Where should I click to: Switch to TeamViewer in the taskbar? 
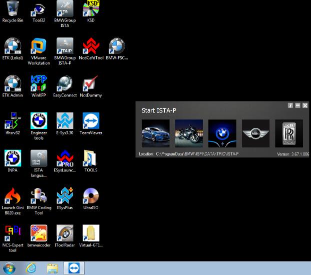tap(74, 268)
